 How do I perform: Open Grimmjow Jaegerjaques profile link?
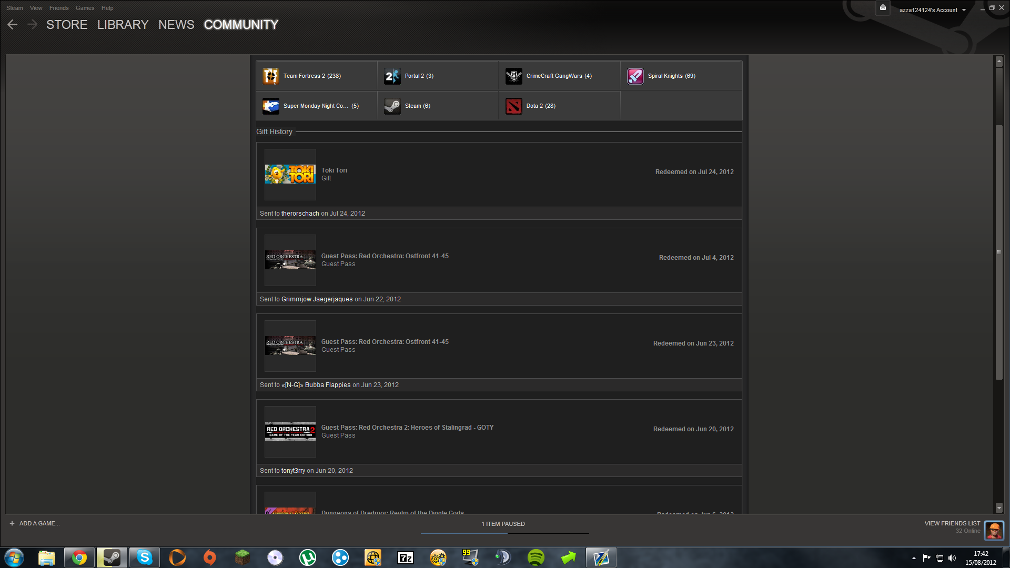(x=317, y=299)
